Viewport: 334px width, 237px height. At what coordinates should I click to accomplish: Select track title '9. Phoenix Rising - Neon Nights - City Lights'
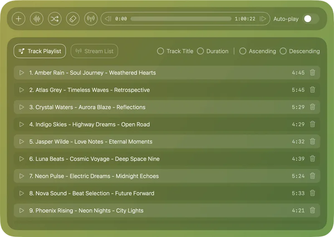pos(86,211)
